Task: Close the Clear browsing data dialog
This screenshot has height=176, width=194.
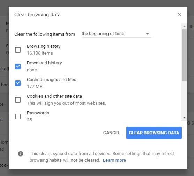Action: point(180,15)
